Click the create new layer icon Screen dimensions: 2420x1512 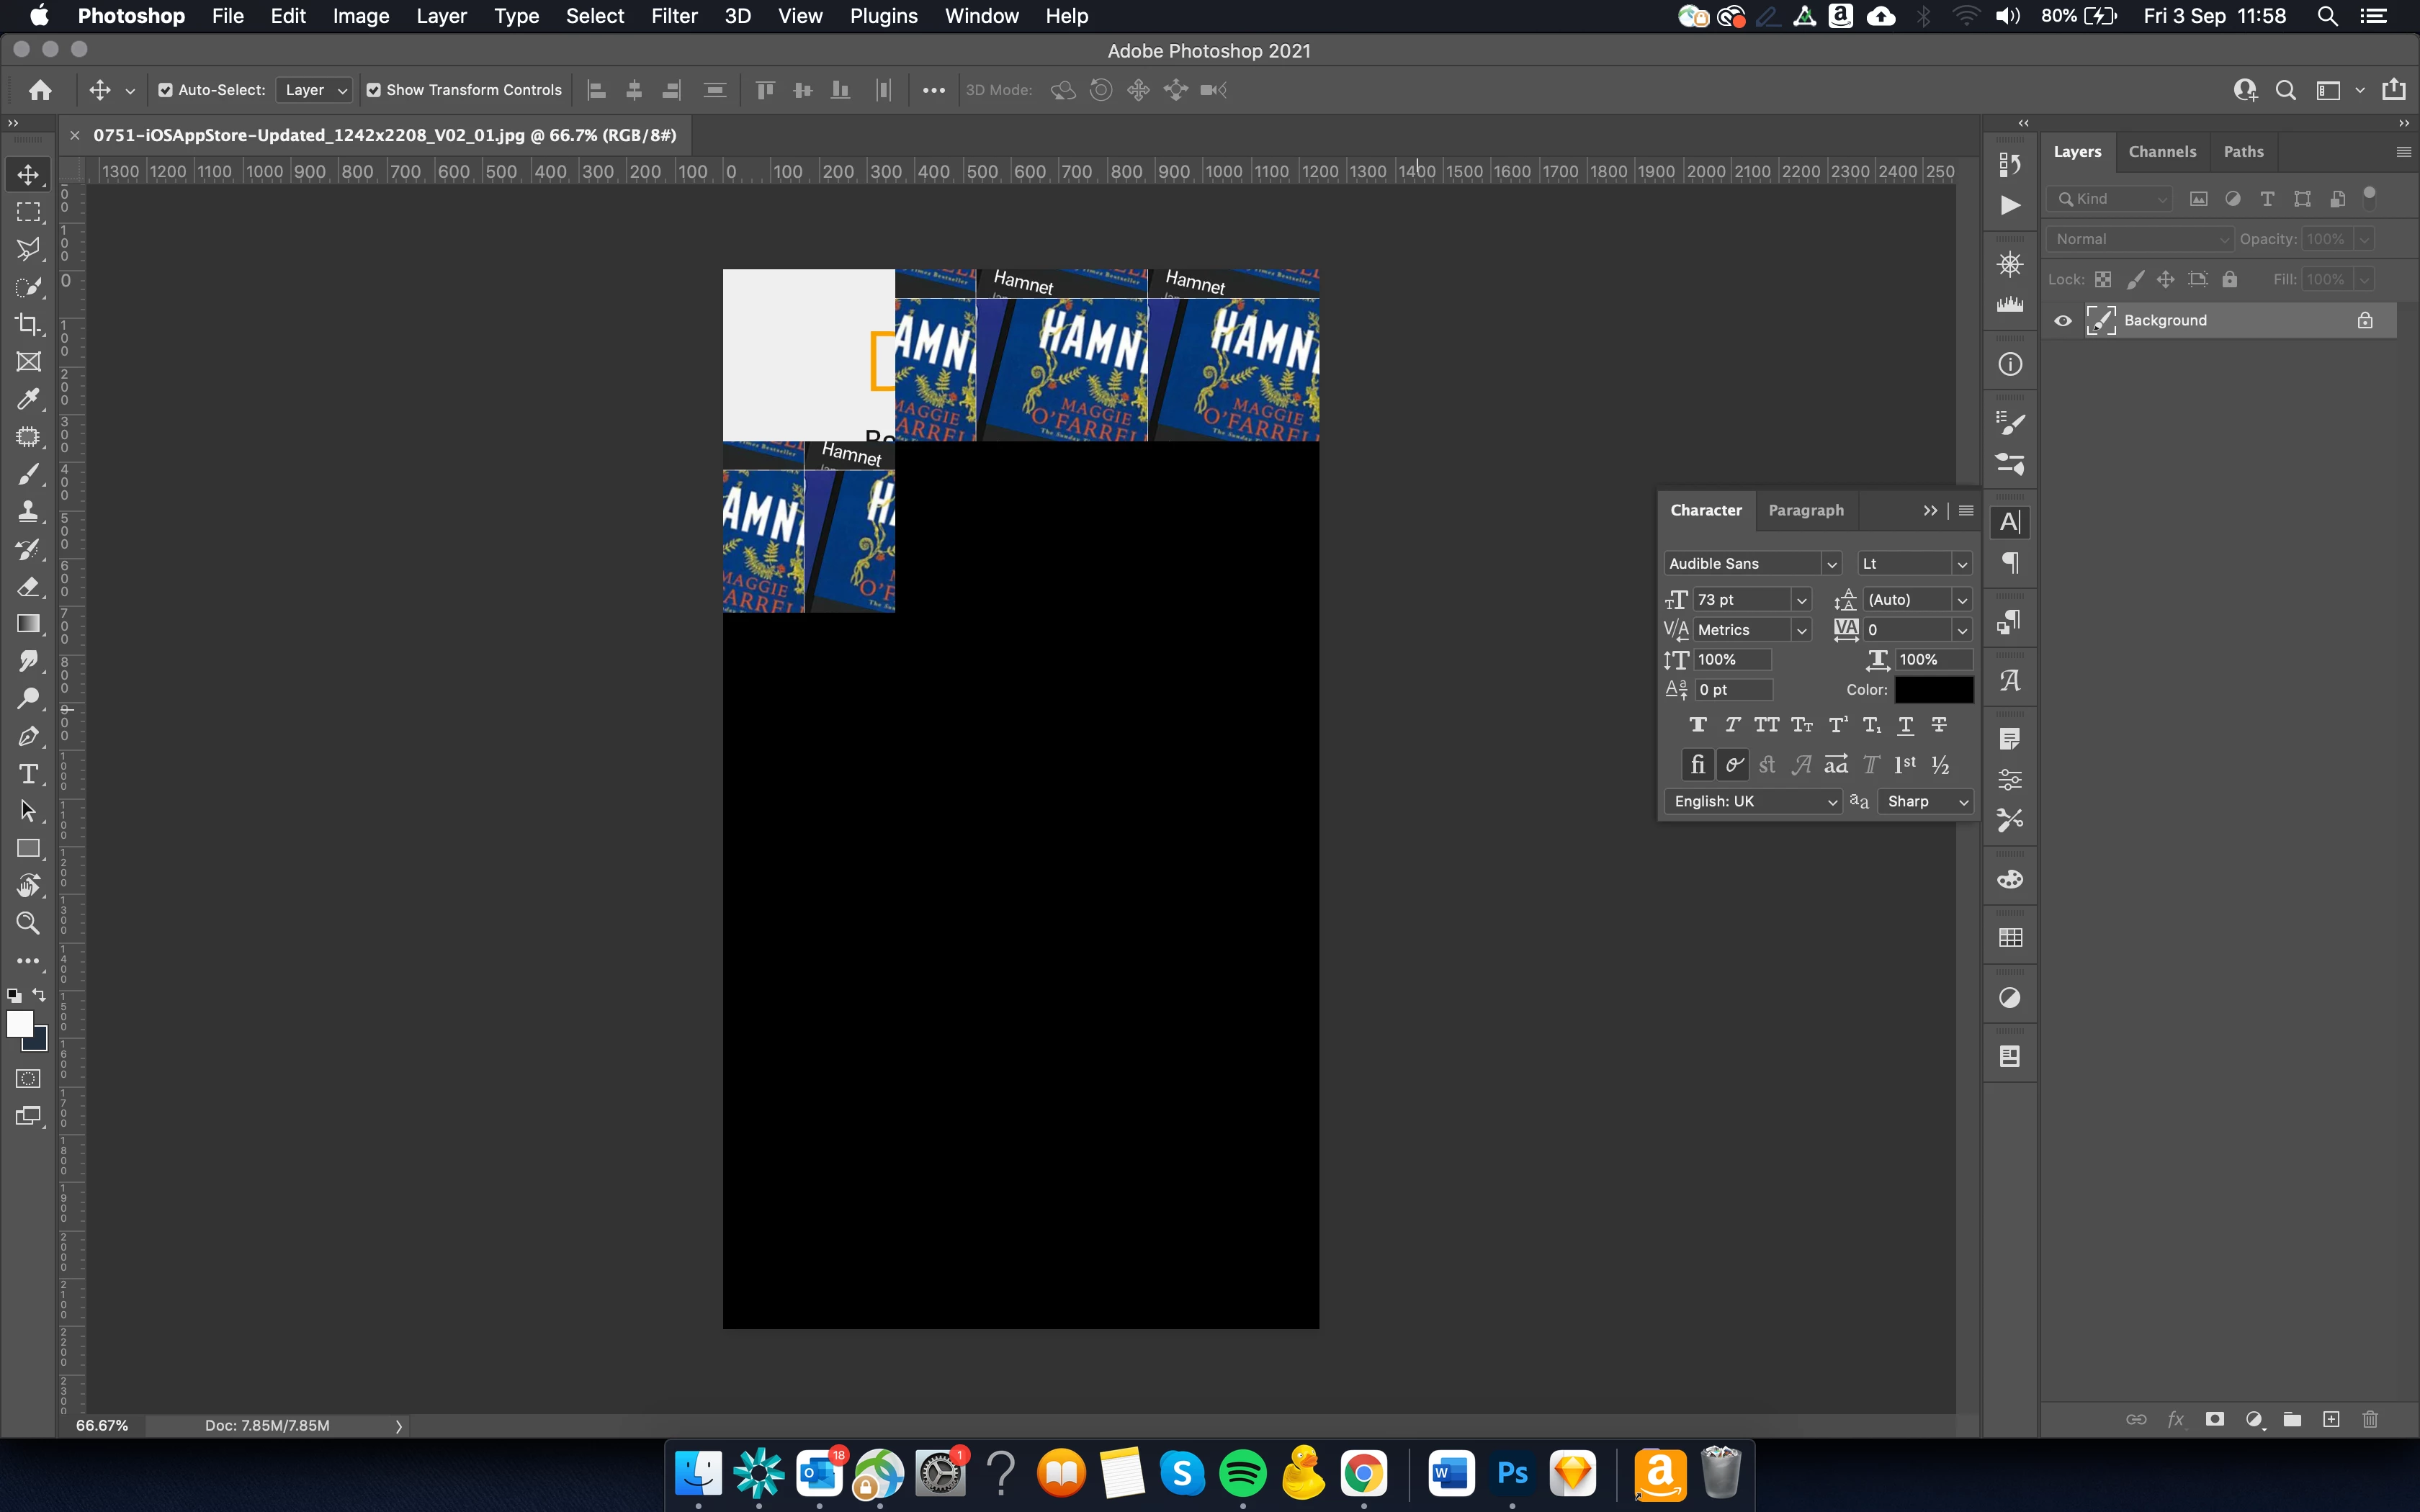pos(2331,1419)
